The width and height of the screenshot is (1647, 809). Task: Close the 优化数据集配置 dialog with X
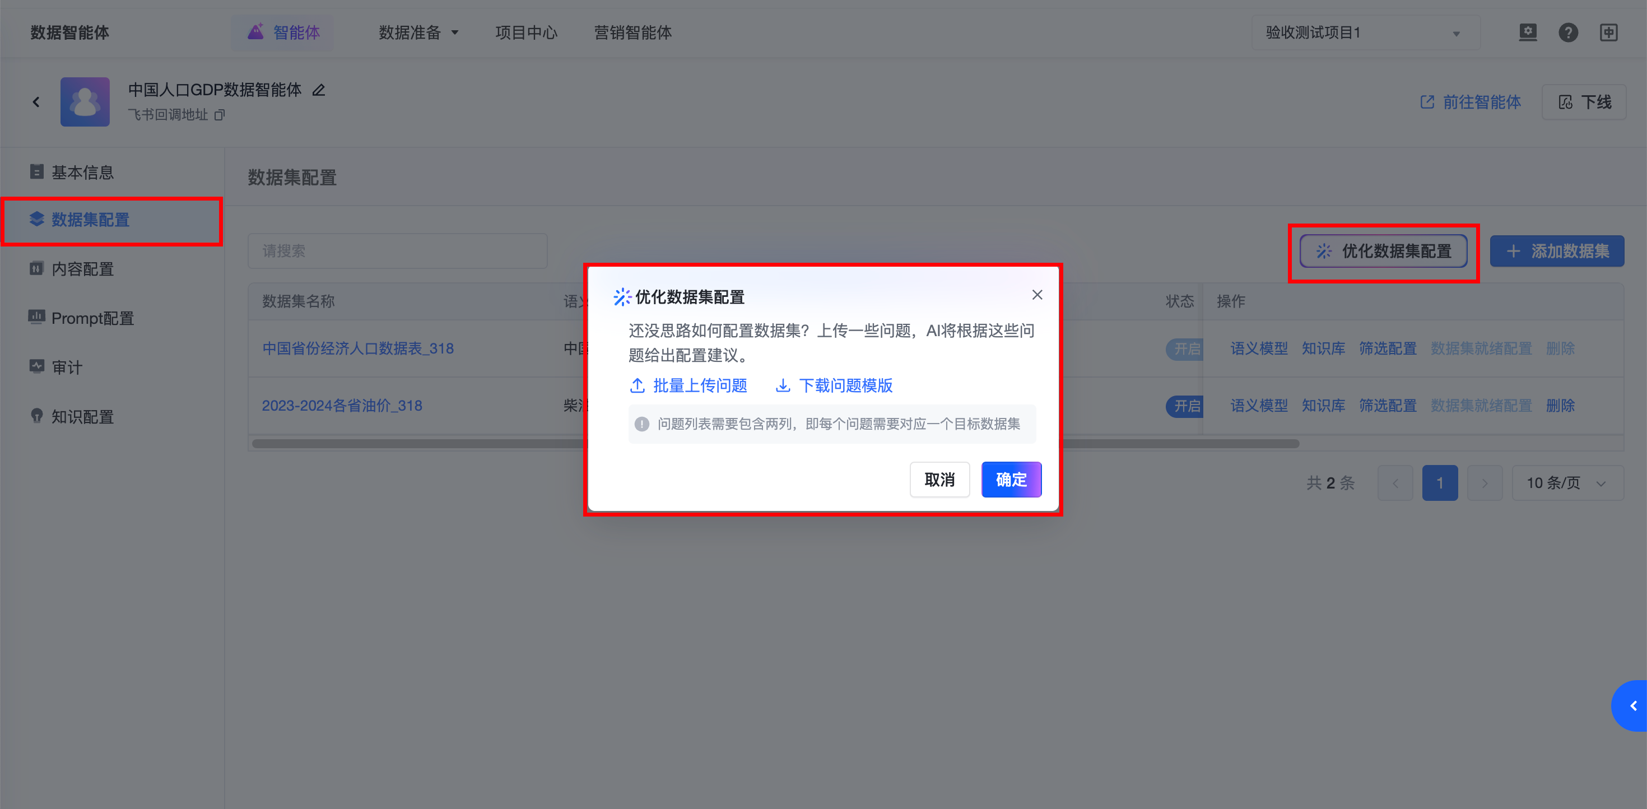1036,295
